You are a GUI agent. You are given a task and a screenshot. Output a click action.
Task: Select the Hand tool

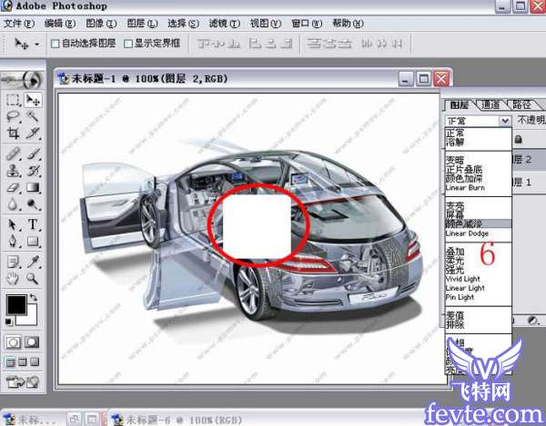(x=14, y=278)
